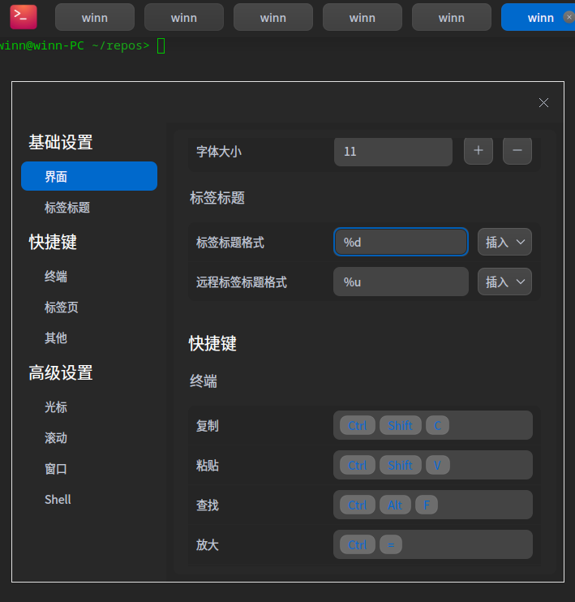Select 其他 in the sidebar
575x602 pixels.
pos(56,338)
